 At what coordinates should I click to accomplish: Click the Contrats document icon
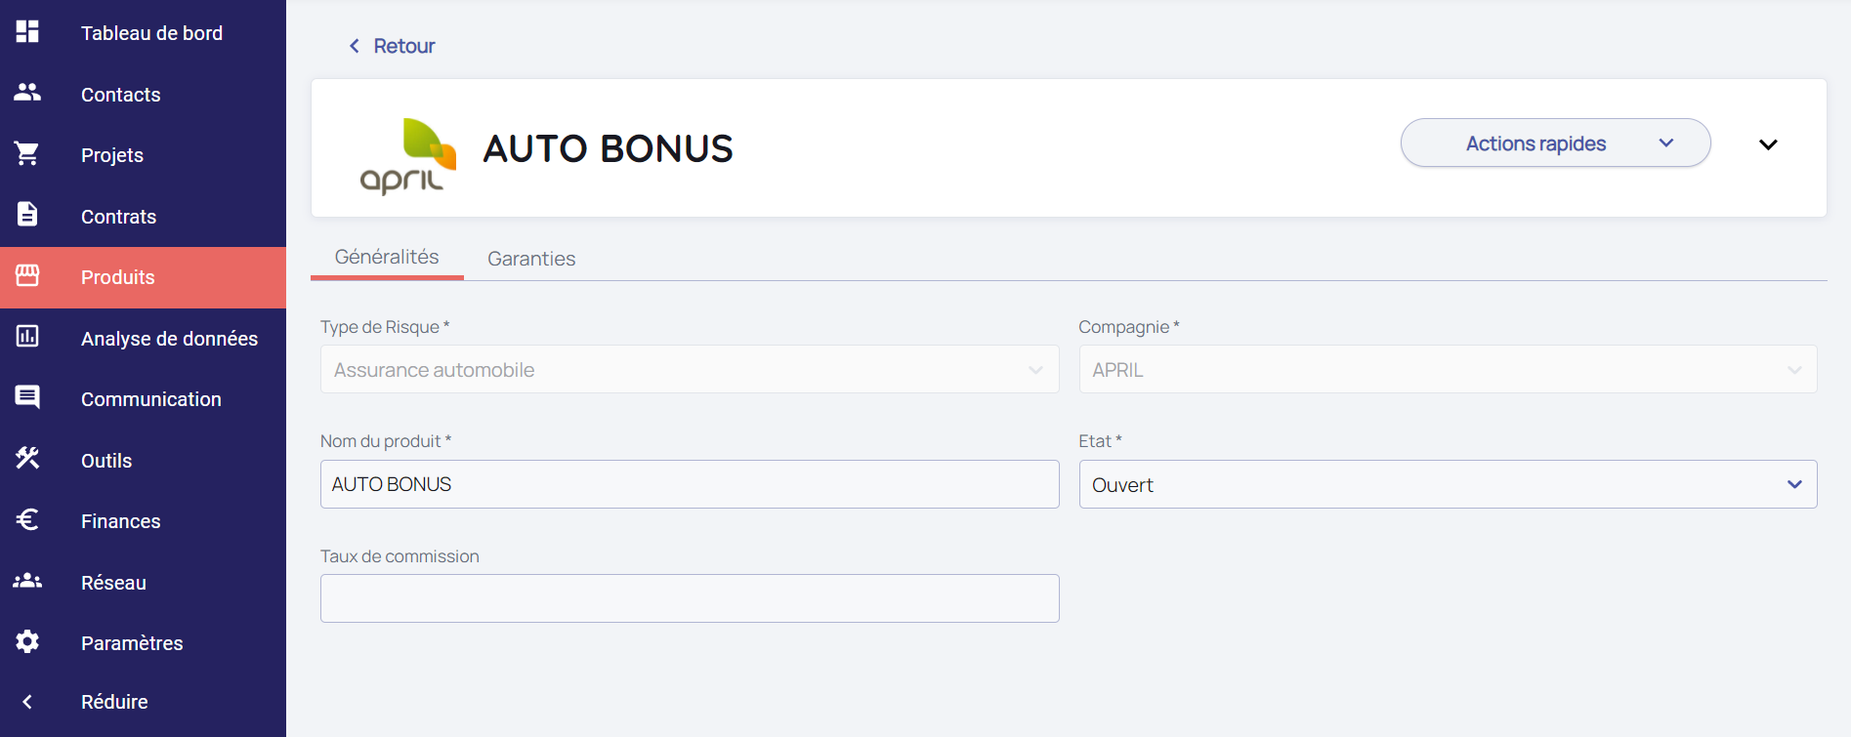tap(27, 215)
